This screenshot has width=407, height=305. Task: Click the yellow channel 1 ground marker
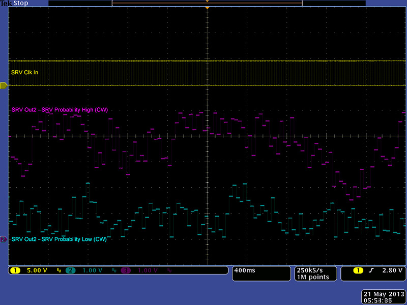pyautogui.click(x=3, y=85)
